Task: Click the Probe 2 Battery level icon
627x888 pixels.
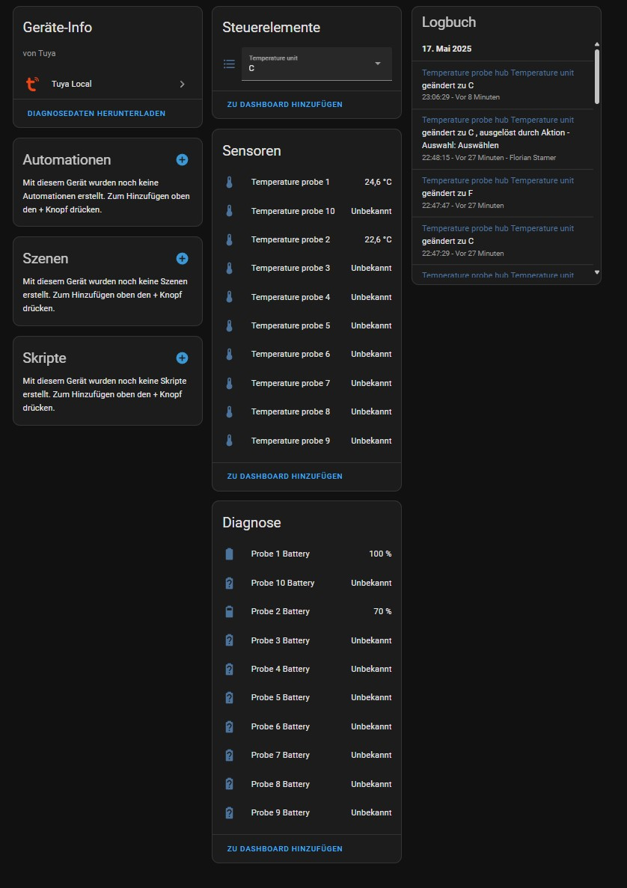Action: click(x=230, y=611)
